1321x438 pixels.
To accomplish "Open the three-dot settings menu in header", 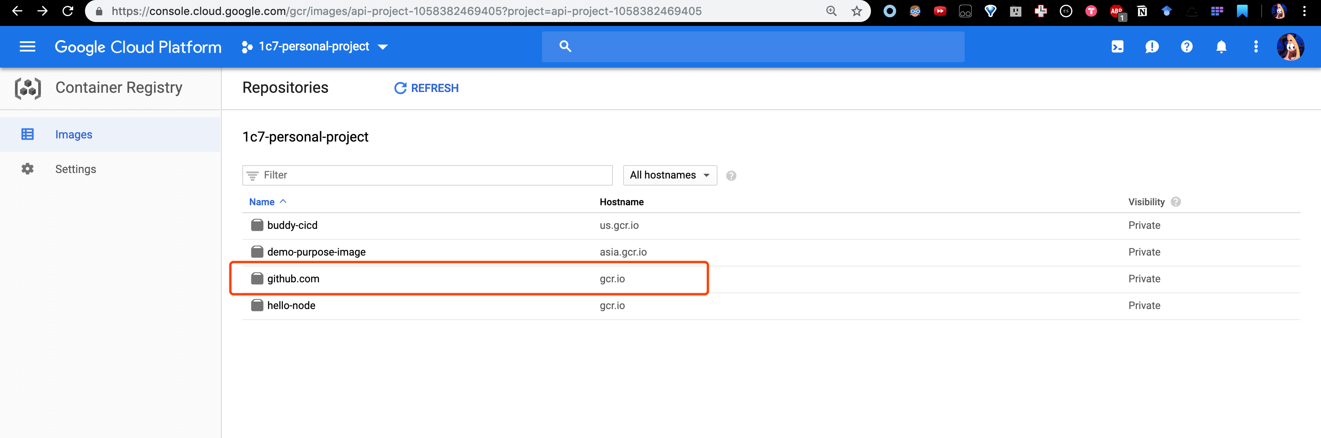I will (x=1255, y=47).
